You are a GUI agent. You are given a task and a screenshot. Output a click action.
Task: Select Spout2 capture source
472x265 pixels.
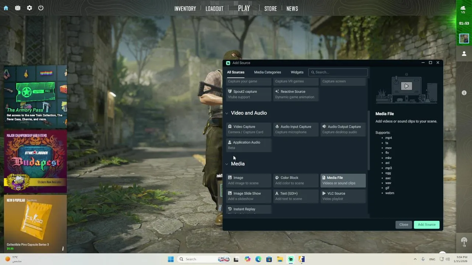click(x=249, y=94)
